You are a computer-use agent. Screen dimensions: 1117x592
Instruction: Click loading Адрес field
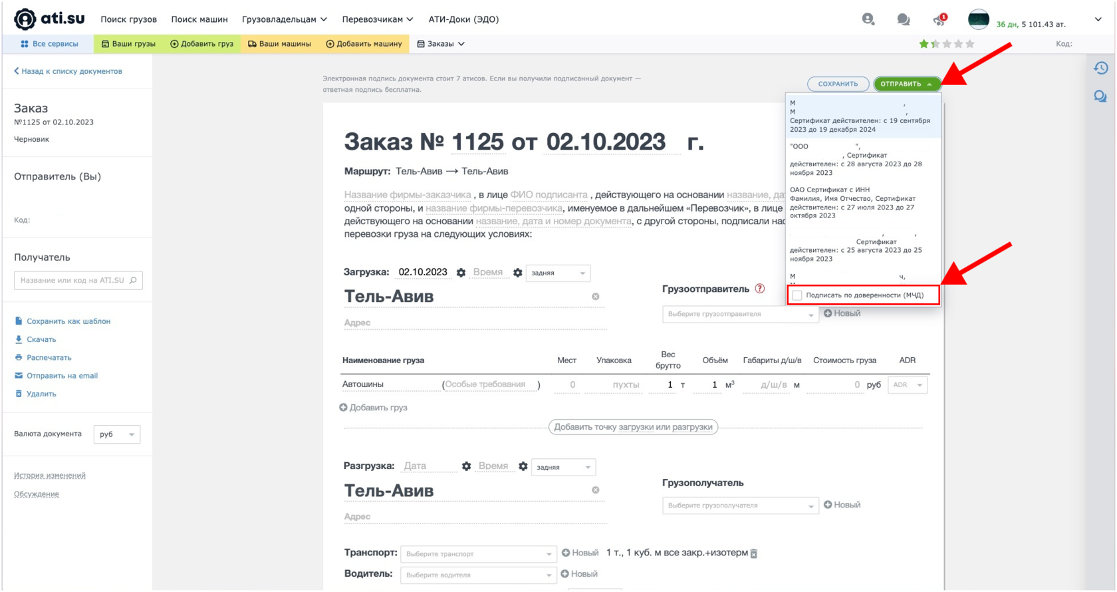(x=475, y=323)
